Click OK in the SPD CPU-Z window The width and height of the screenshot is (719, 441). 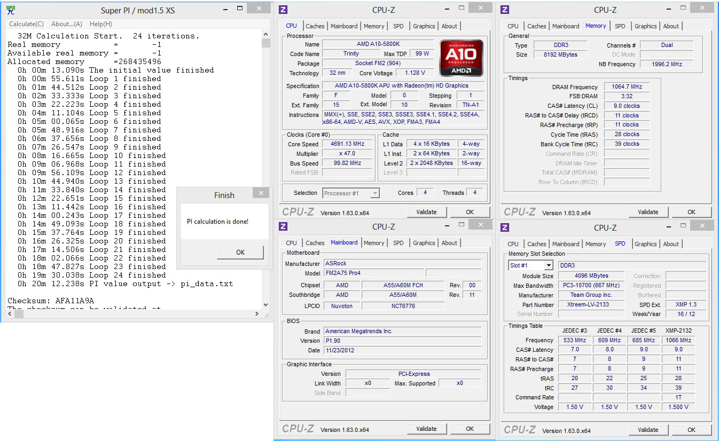pos(691,430)
